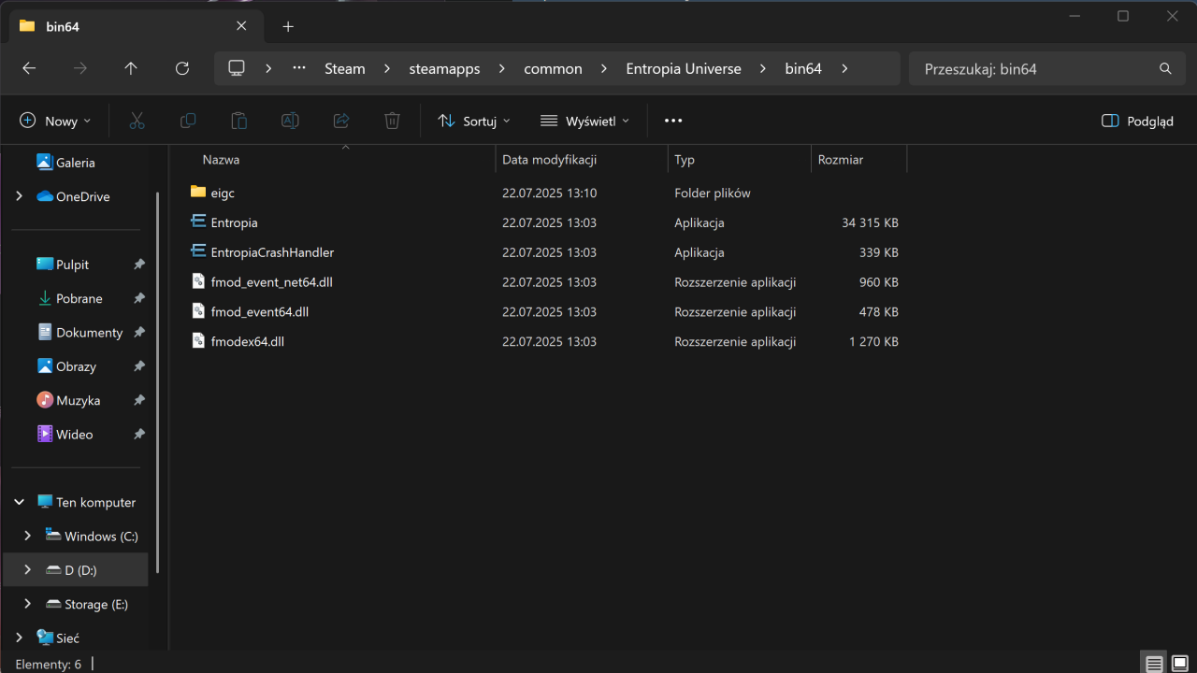Click the Elementy: 6 status text
The width and height of the screenshot is (1197, 673).
click(49, 664)
